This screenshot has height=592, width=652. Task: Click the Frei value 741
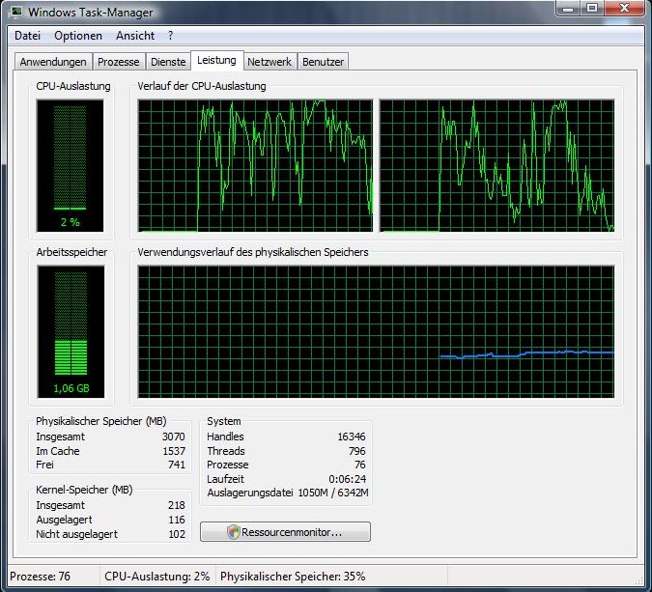point(177,465)
